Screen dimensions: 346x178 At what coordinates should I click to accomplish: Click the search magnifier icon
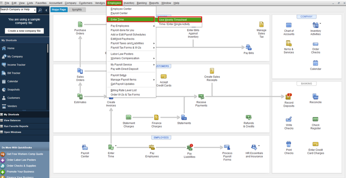point(40,10)
